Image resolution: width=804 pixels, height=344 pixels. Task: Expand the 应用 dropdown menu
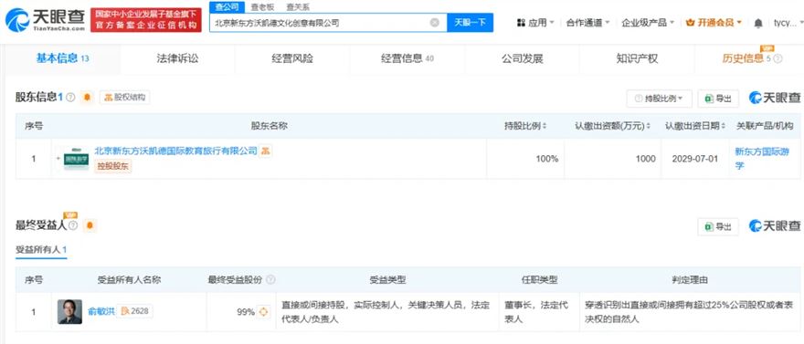point(535,23)
